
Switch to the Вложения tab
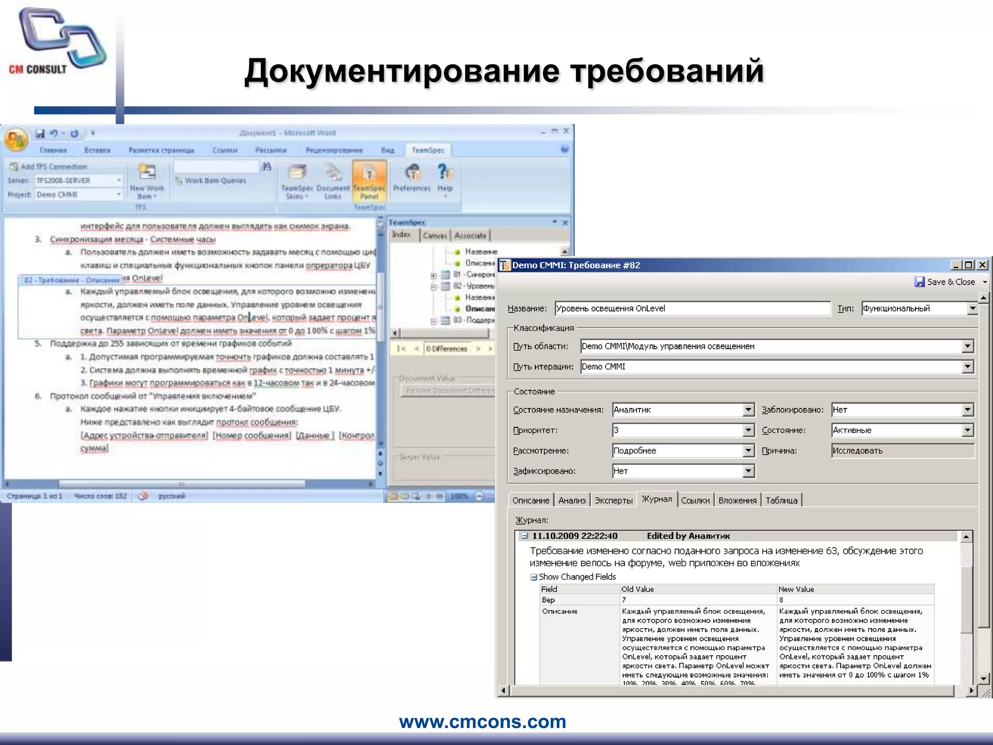737,500
